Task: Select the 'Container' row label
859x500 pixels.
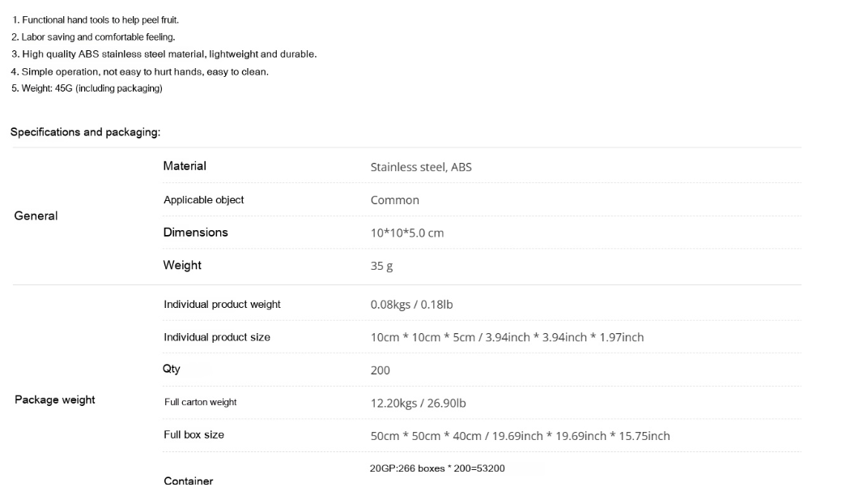Action: (189, 481)
